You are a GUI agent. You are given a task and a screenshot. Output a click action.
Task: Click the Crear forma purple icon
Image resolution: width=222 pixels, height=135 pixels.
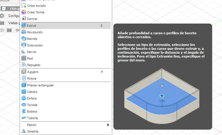click(x=24, y=12)
